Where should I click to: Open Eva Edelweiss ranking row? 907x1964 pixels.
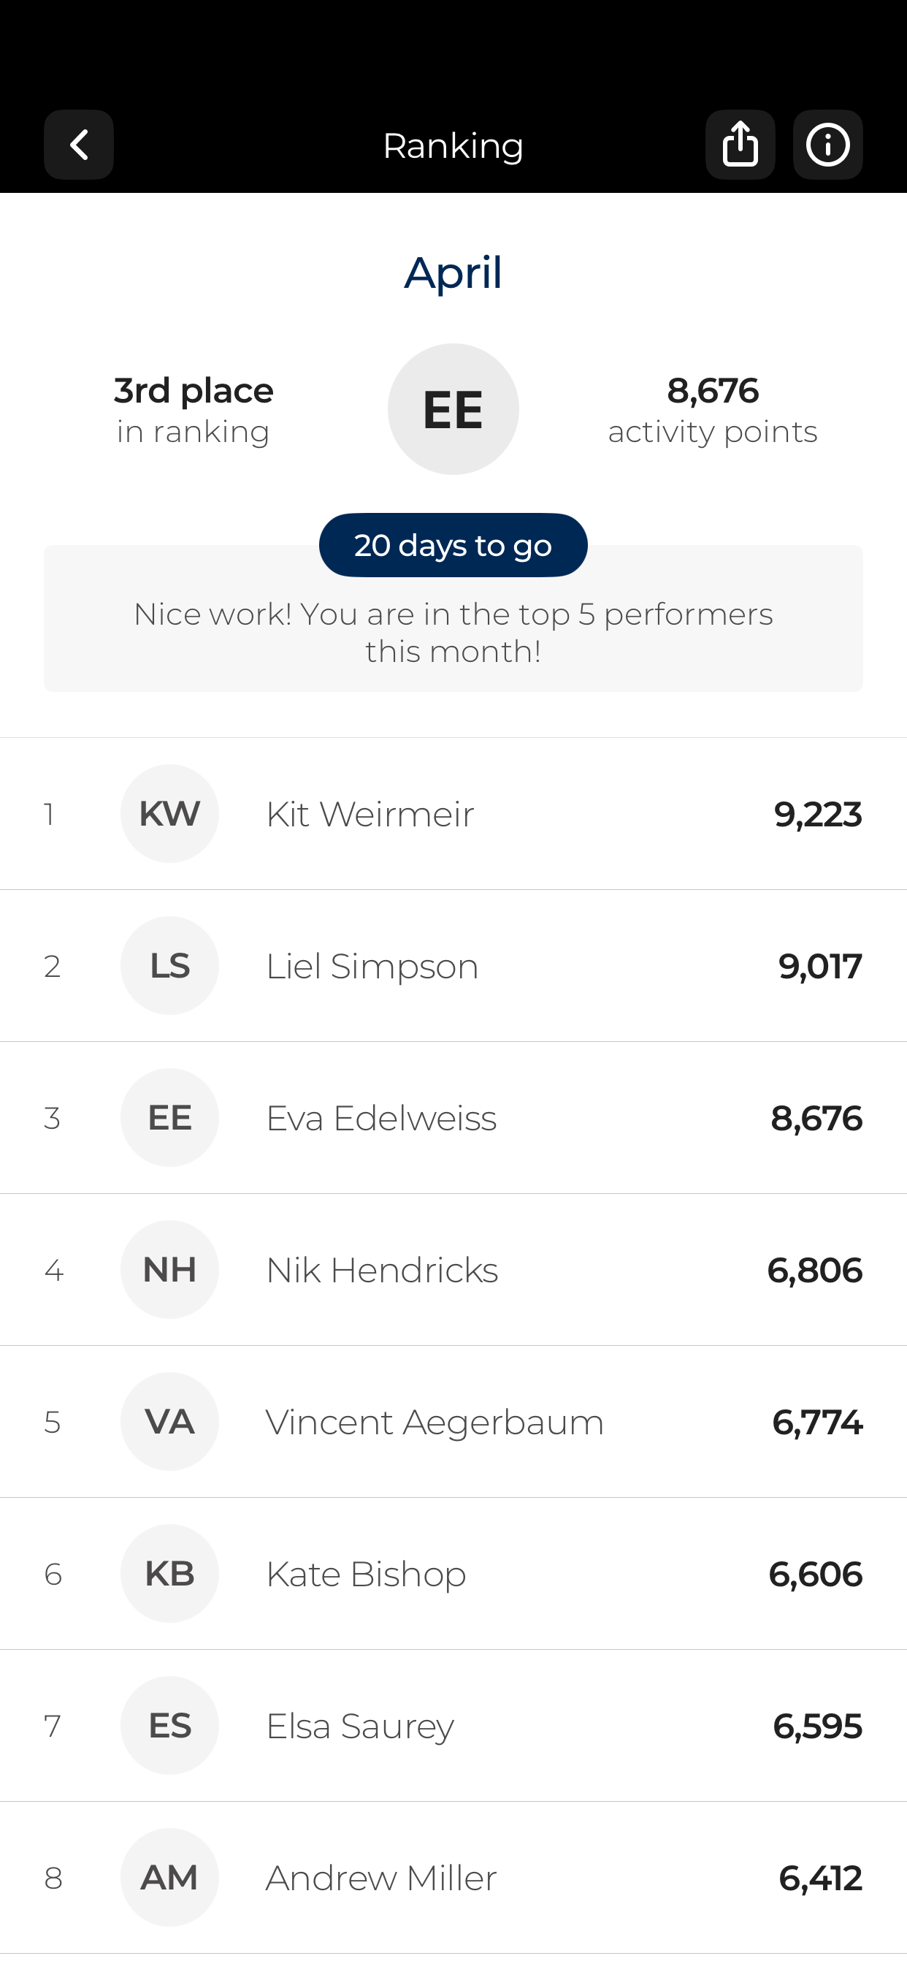coord(453,1118)
